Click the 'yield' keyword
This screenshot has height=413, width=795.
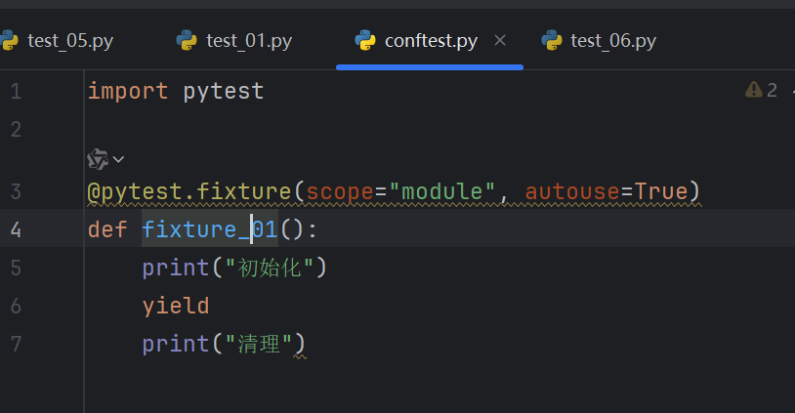(176, 307)
